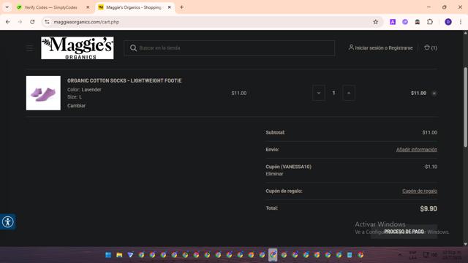468x263 pixels.
Task: Click the address bar URL maggiesorganics.com/cart.php
Action: point(86,22)
